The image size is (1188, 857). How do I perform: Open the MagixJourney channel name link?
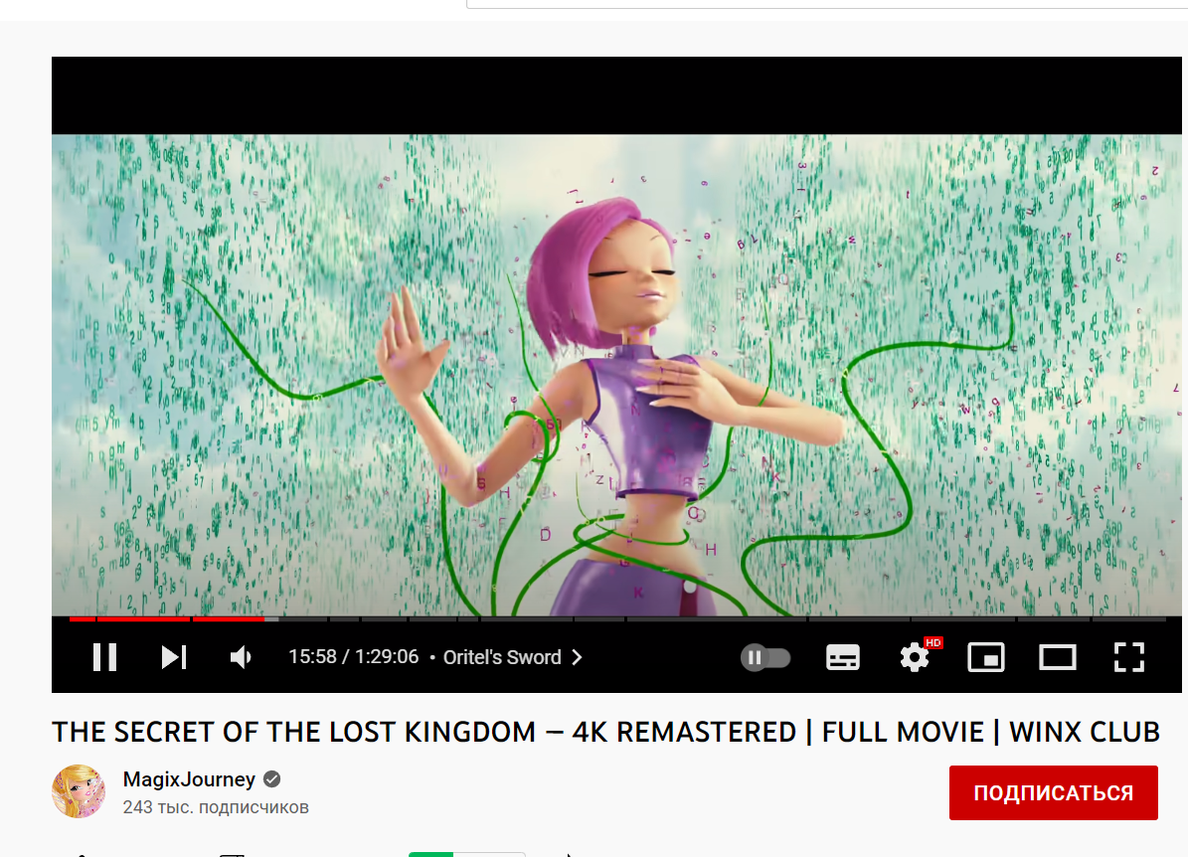pyautogui.click(x=189, y=778)
